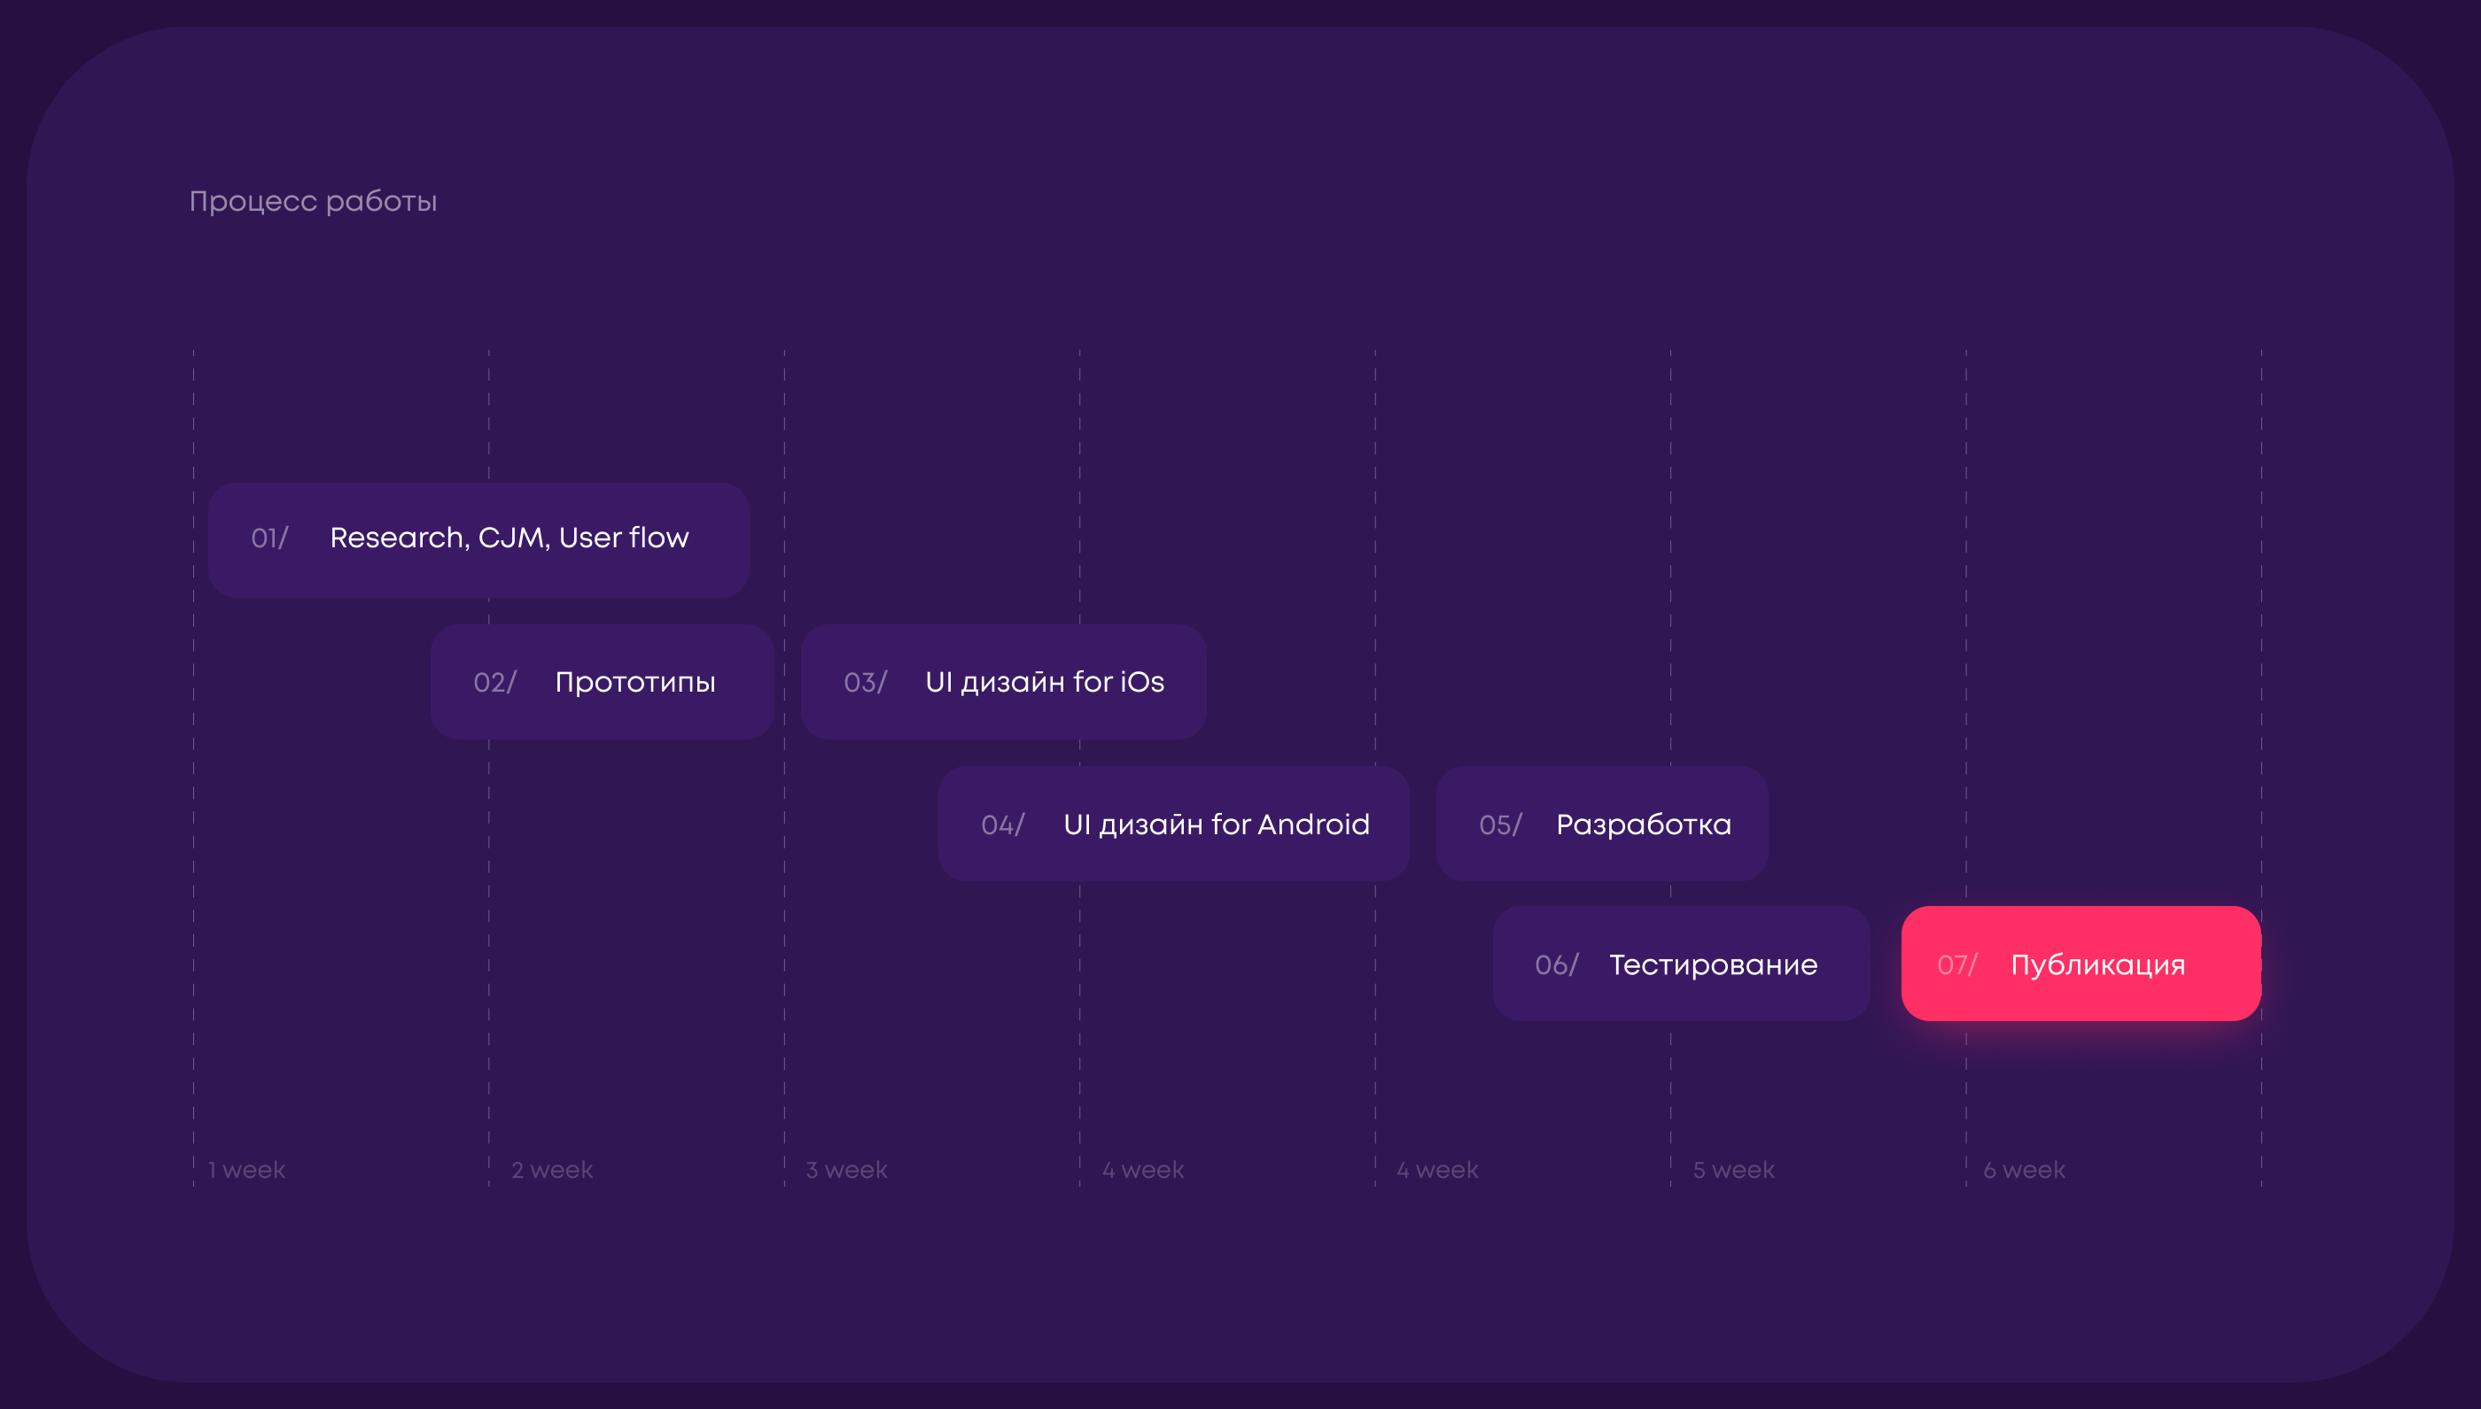Select the 1 week timeline label
The height and width of the screenshot is (1409, 2481).
pyautogui.click(x=247, y=1170)
